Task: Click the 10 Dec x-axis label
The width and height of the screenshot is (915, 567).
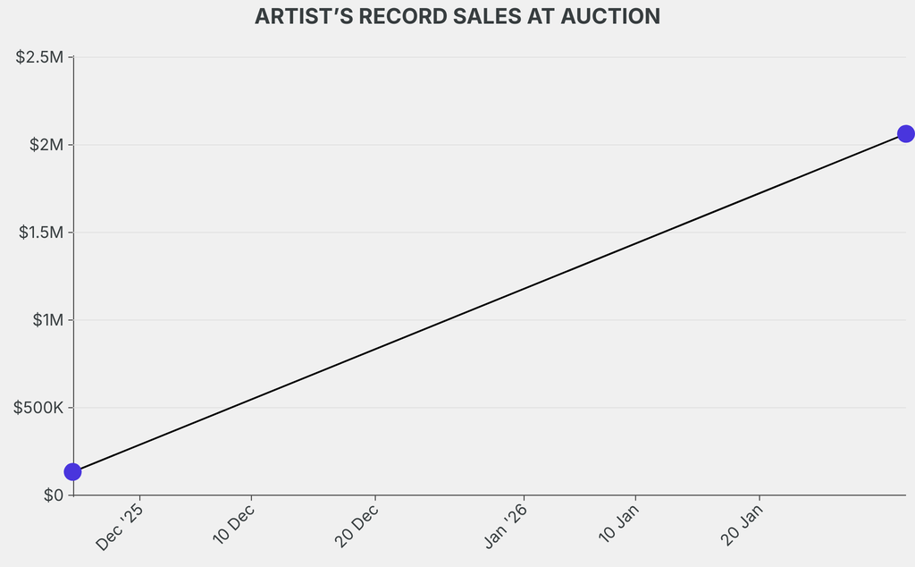Action: click(x=234, y=524)
